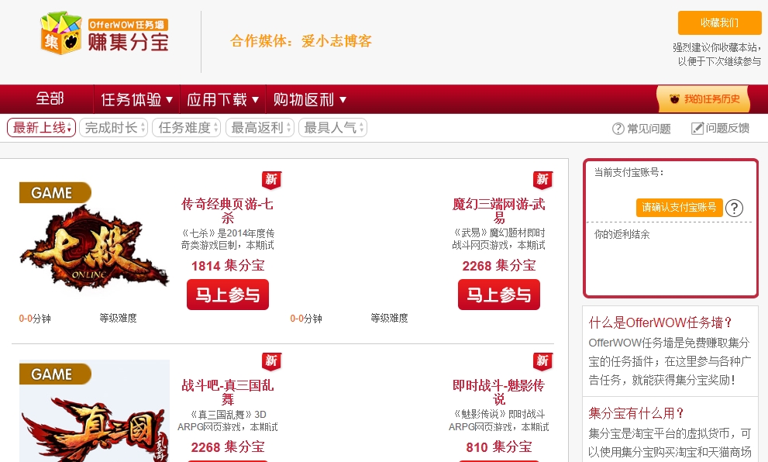The height and width of the screenshot is (462, 768).
Task: Open 任务体验 dropdown menu
Action: click(x=136, y=99)
